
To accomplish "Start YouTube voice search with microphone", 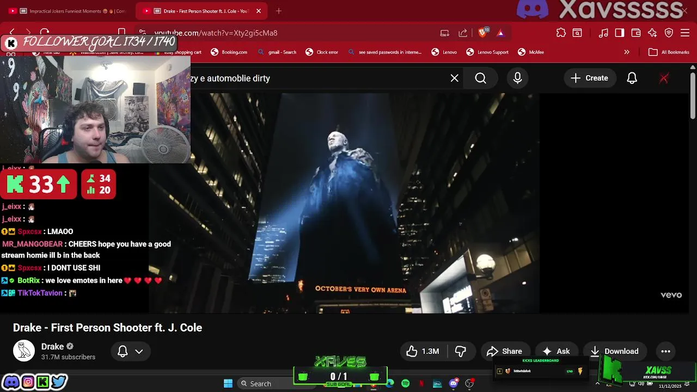I will [518, 78].
